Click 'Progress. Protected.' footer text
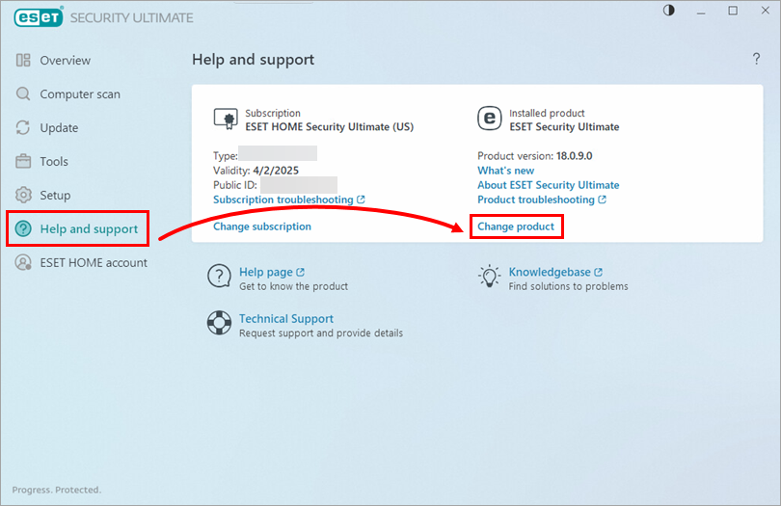The width and height of the screenshot is (781, 506). tap(56, 490)
